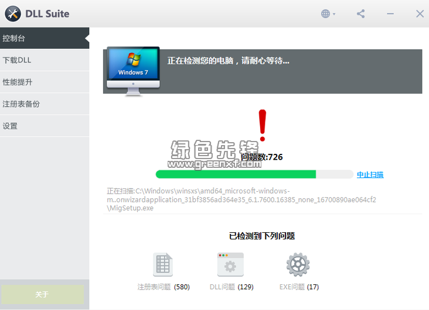Click the 注册表问题 (580) label

coord(163,287)
